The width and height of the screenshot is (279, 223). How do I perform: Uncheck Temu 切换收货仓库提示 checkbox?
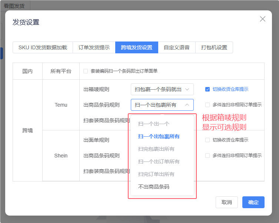[208, 89]
